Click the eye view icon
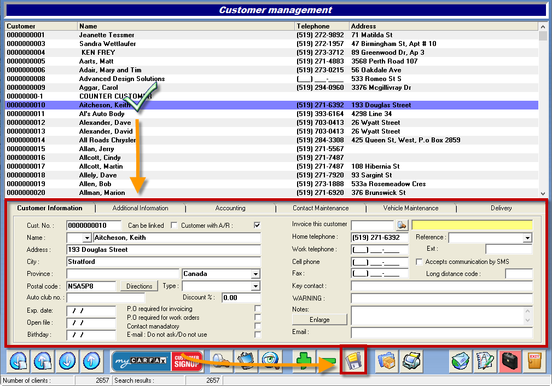 (270, 361)
